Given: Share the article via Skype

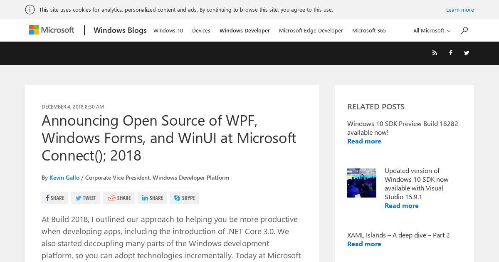Looking at the screenshot, I should [x=184, y=198].
